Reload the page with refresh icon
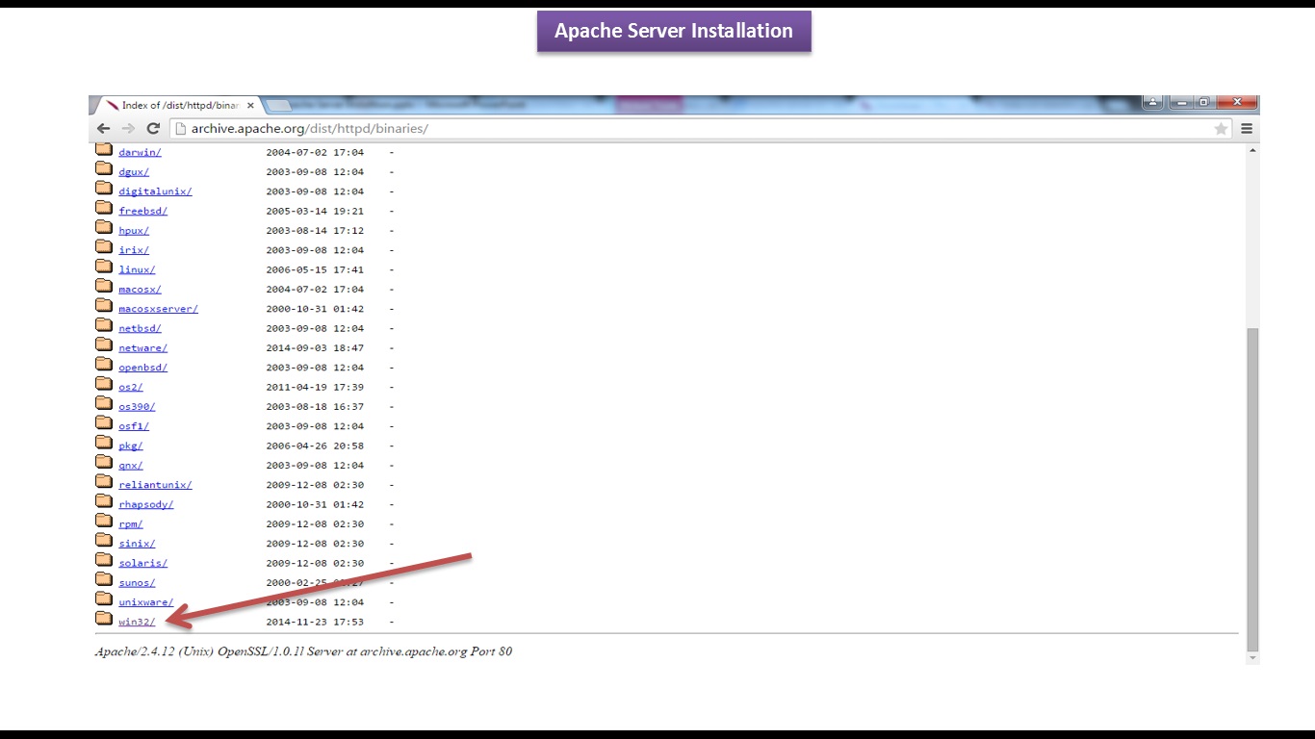 click(153, 128)
